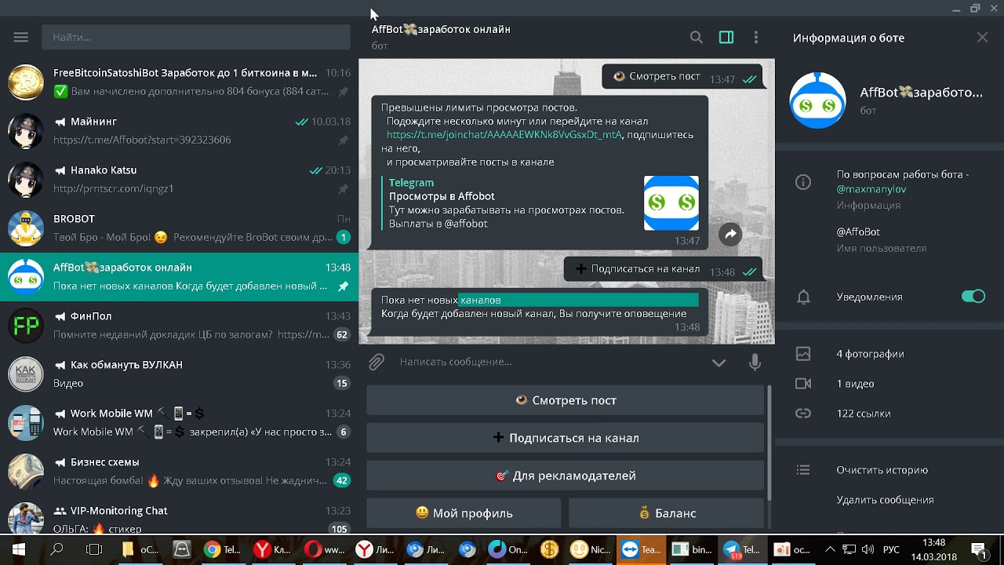Open the @maxmanylov link
This screenshot has height=565, width=1004.
pyautogui.click(x=871, y=189)
